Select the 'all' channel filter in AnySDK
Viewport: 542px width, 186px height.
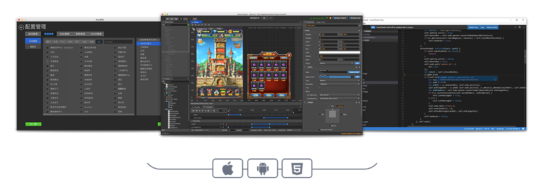point(99,42)
